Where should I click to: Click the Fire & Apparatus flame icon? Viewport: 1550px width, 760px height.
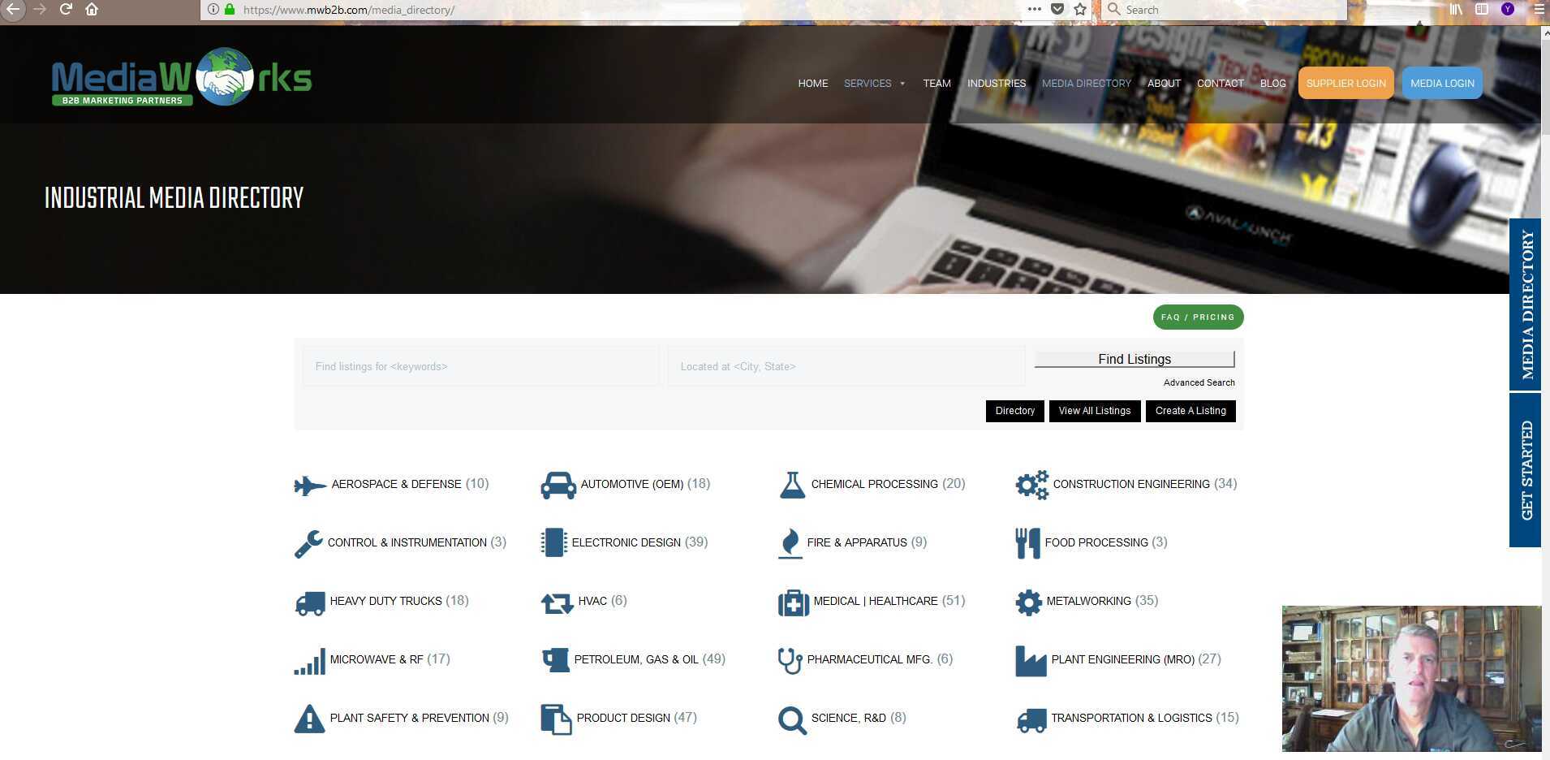point(790,543)
